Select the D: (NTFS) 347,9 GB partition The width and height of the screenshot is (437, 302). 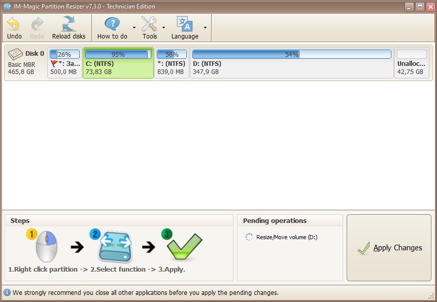coord(291,63)
